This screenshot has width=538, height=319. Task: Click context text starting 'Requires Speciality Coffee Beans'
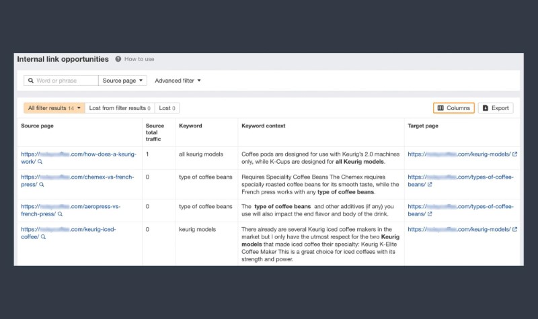tap(320, 184)
